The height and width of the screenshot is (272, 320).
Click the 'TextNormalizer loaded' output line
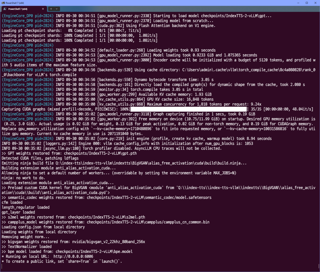[x=27, y=246]
